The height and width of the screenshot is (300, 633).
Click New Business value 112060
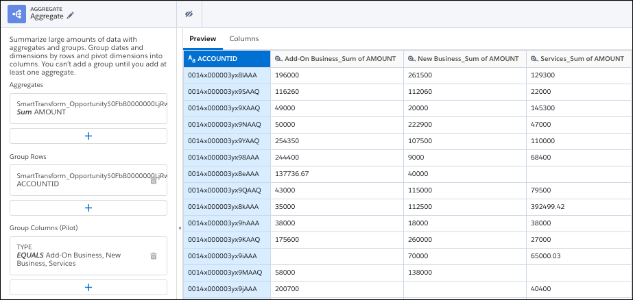pyautogui.click(x=465, y=92)
